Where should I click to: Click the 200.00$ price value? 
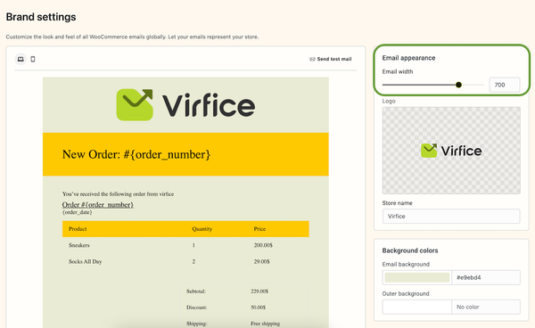[x=263, y=245]
